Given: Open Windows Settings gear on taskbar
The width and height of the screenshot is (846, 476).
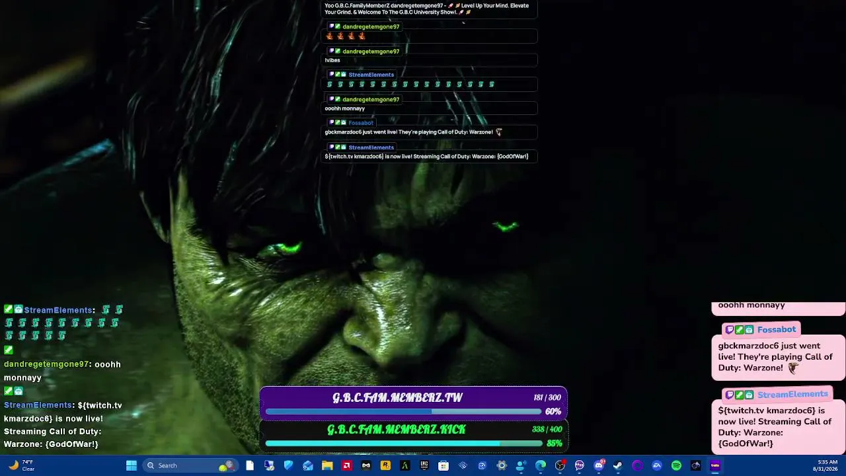Looking at the screenshot, I should 502,465.
